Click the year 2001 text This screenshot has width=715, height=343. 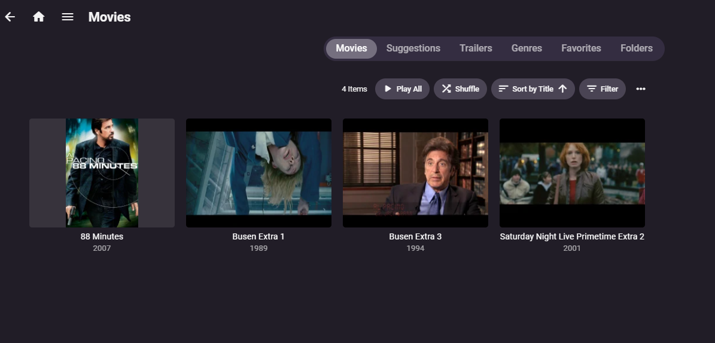click(572, 248)
